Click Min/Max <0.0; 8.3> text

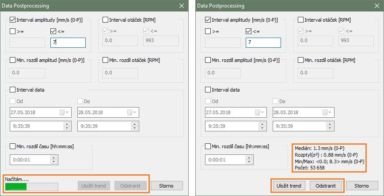(329, 161)
